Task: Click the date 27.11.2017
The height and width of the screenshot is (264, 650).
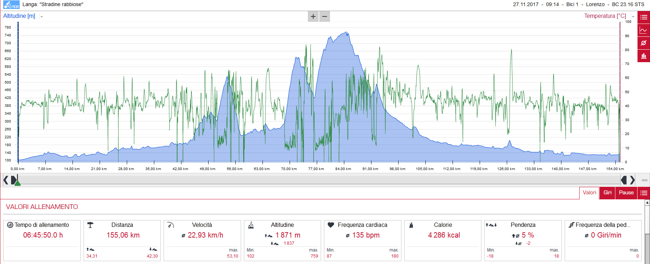Action: click(526, 4)
